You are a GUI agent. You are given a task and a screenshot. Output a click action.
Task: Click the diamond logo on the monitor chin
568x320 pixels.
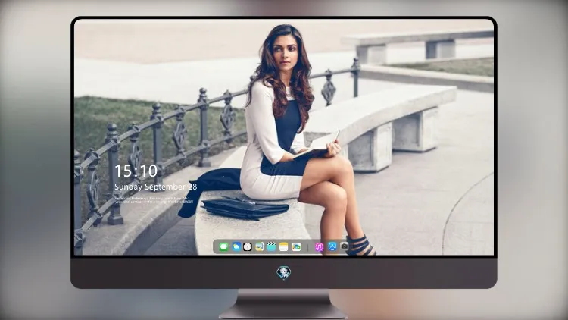point(284,273)
